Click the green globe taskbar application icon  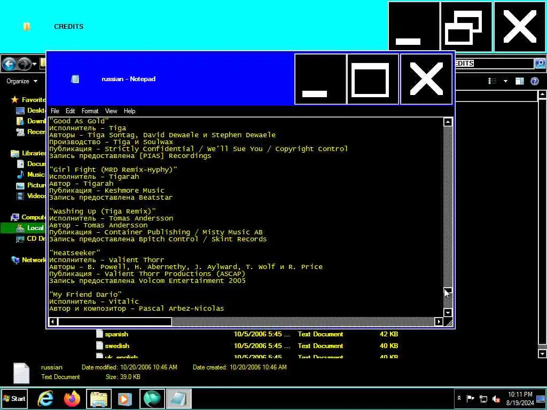[152, 399]
